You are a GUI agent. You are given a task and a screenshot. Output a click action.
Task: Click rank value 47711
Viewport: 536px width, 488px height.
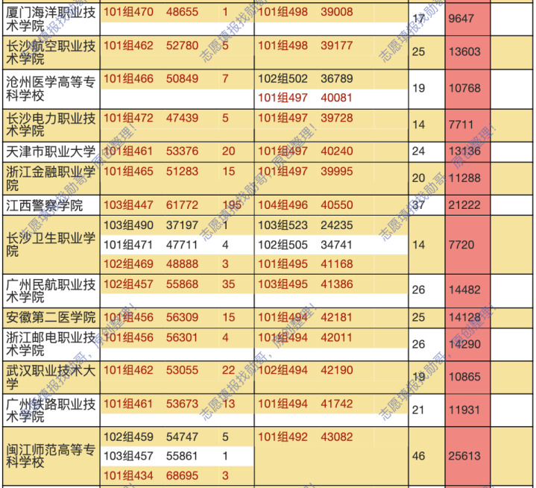tap(182, 245)
